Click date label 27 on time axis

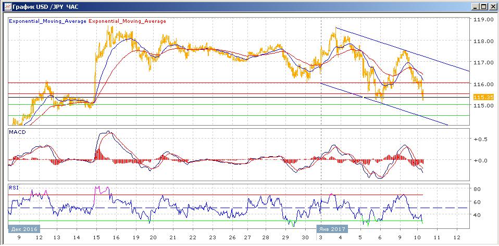(x=247, y=238)
